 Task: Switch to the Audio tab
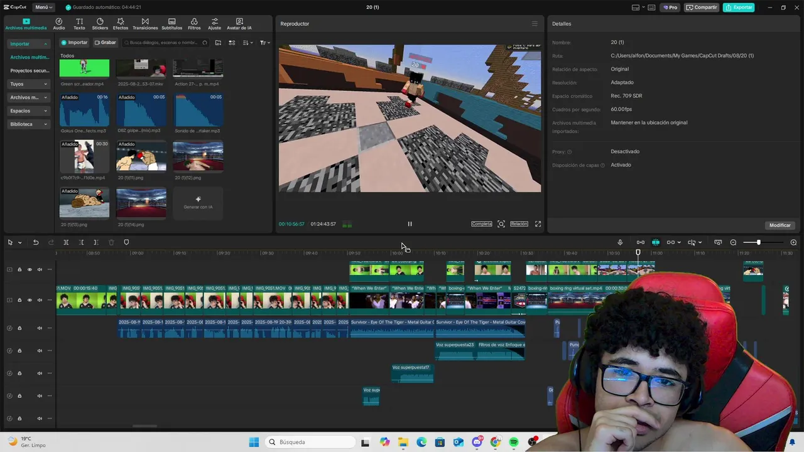click(59, 24)
